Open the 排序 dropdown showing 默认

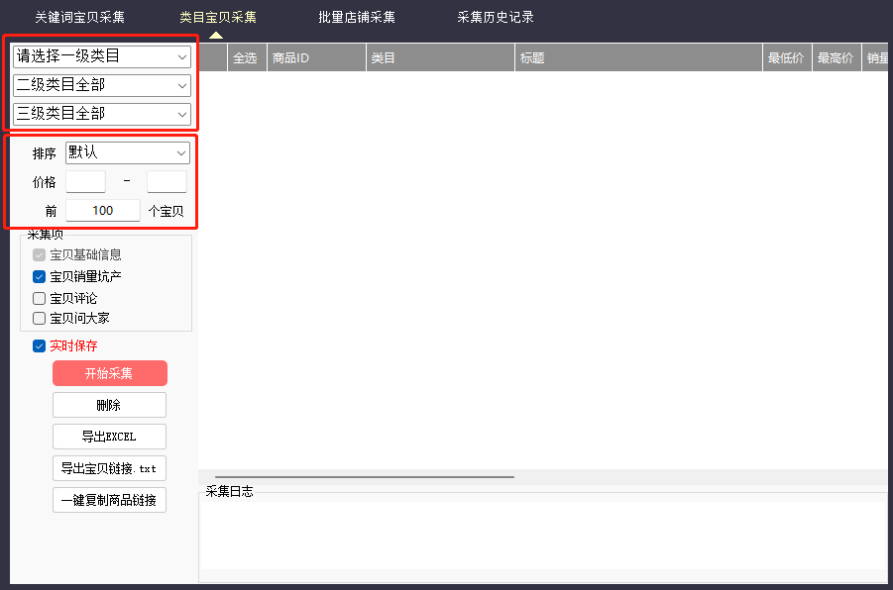pyautogui.click(x=128, y=152)
